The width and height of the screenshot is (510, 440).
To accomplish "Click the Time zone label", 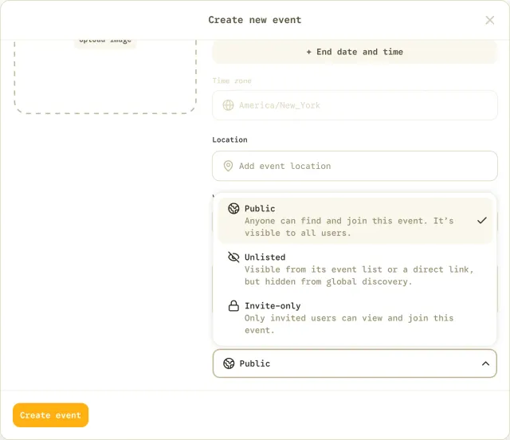I will pyautogui.click(x=232, y=81).
